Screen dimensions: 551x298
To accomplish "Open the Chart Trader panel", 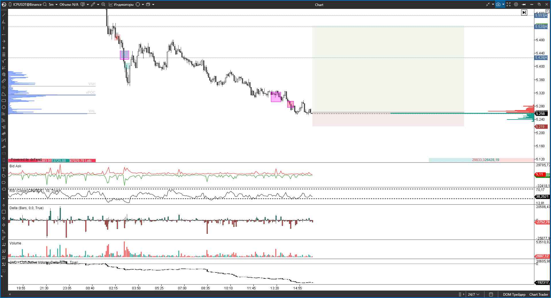I will click(539, 294).
